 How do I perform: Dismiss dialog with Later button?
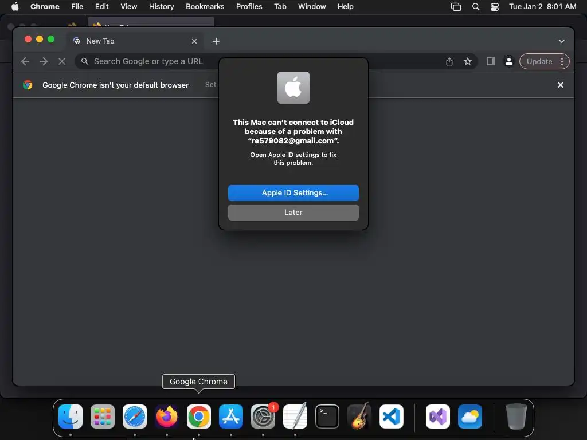[x=293, y=212]
